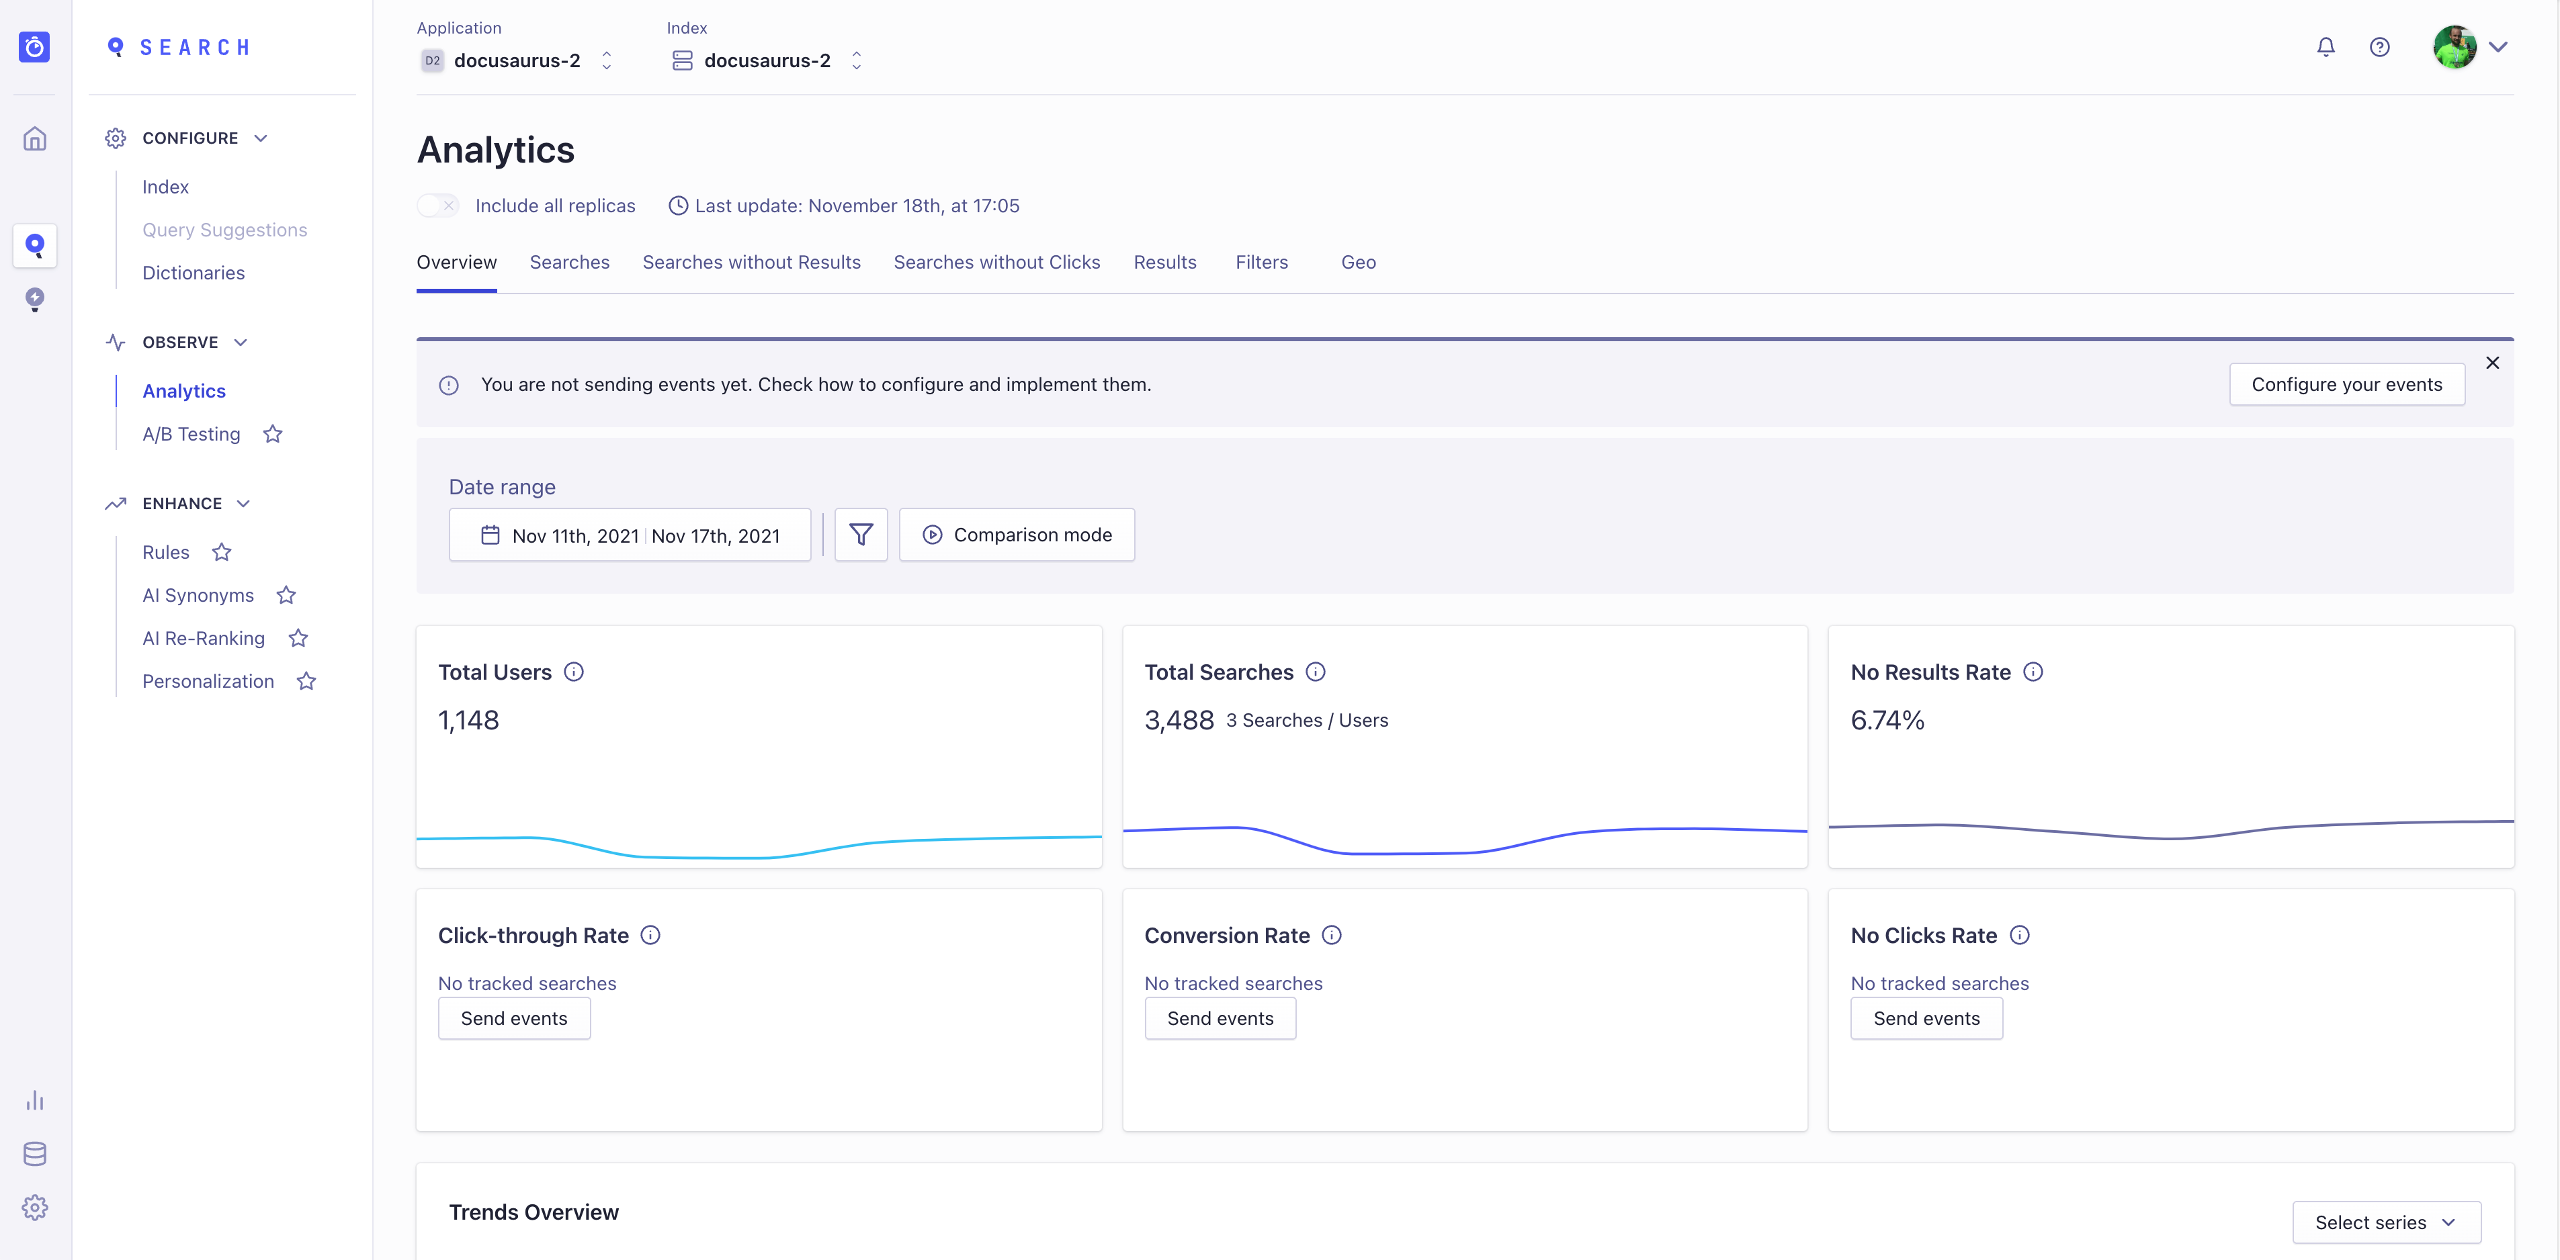
Task: View the Total Searches info tooltip icon
Action: [x=1316, y=672]
